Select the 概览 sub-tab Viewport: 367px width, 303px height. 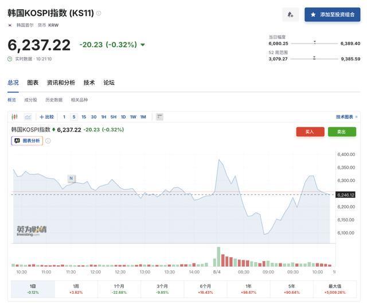point(11,100)
